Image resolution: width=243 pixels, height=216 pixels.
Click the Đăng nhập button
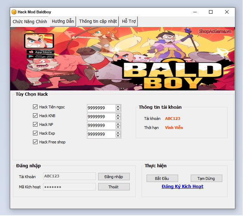114,177
